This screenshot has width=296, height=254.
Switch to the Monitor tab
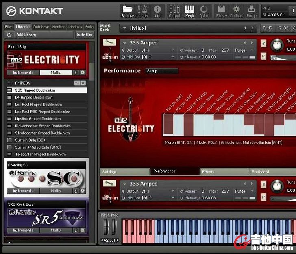click(x=58, y=27)
